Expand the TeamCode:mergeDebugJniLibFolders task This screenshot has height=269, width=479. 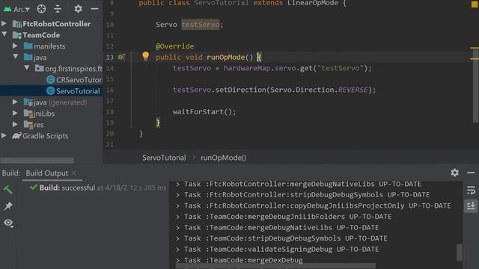pos(178,217)
